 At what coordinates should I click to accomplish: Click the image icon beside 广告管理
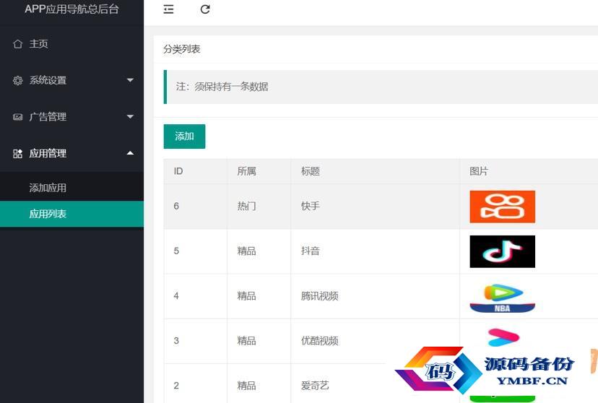[17, 117]
